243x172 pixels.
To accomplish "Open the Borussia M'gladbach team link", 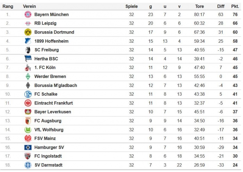I will (56, 85).
